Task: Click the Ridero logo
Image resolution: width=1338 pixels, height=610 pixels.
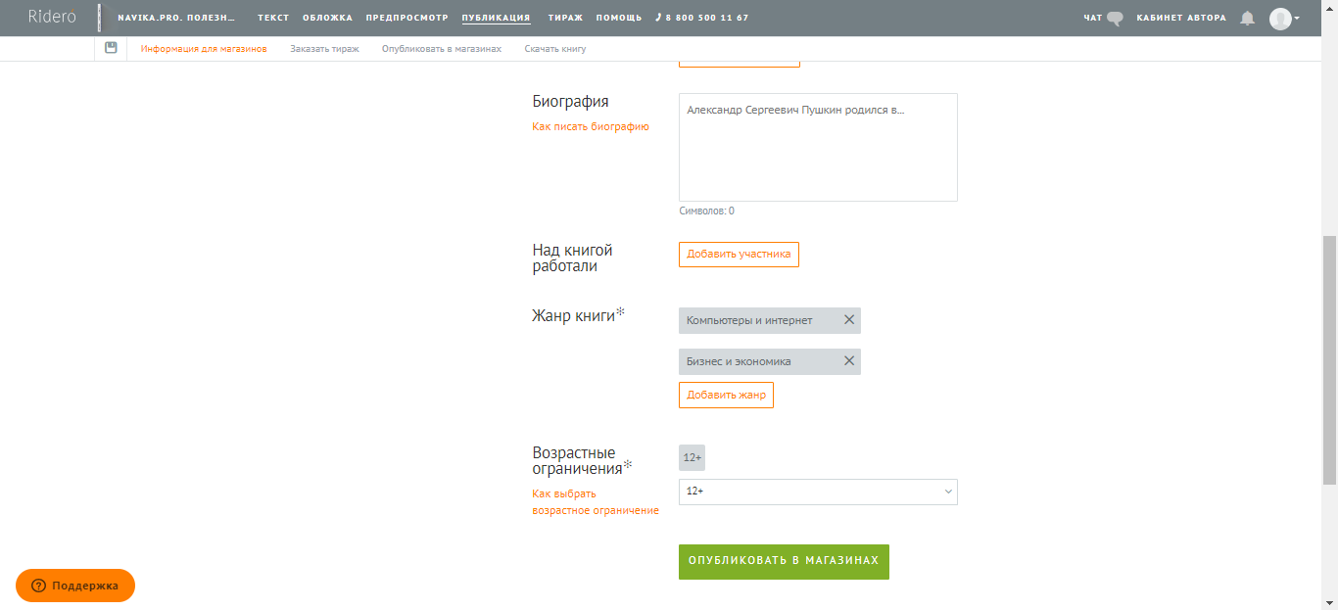Action: tap(52, 17)
